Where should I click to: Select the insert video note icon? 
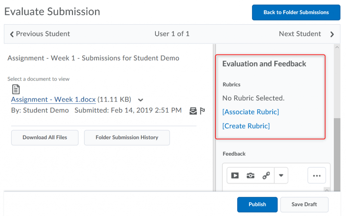click(234, 175)
